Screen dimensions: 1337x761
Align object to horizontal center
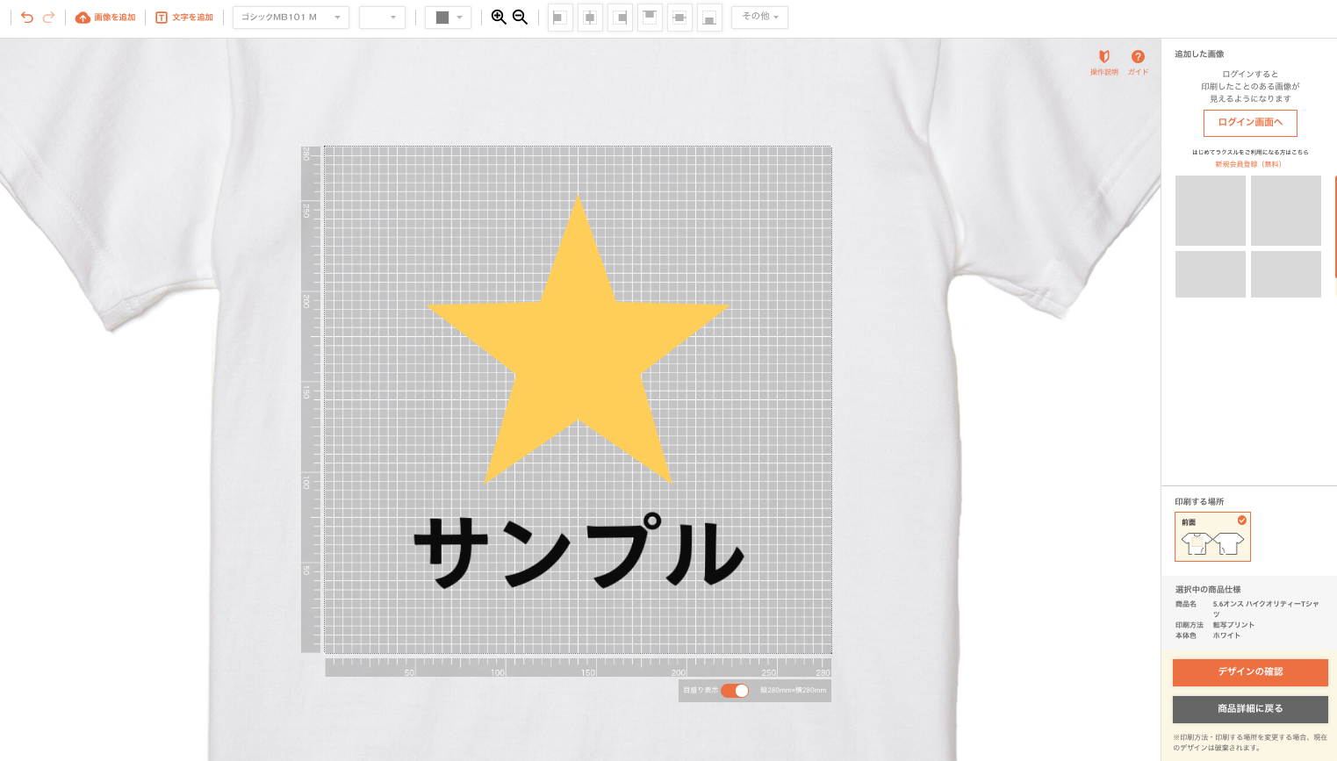coord(590,18)
